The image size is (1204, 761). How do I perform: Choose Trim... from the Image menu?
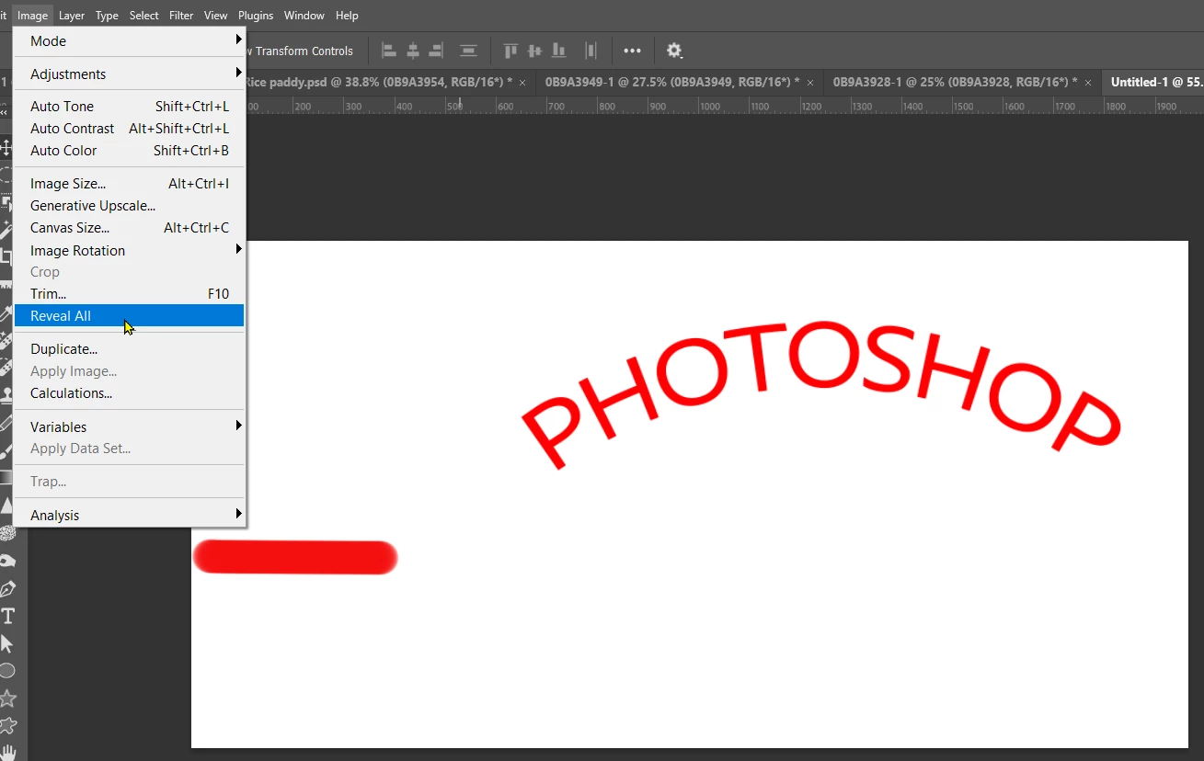pyautogui.click(x=130, y=293)
